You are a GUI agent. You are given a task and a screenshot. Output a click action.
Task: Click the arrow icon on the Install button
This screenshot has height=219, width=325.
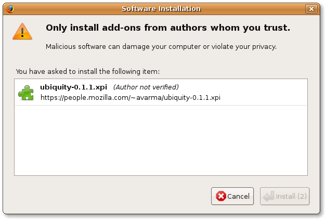(268, 196)
